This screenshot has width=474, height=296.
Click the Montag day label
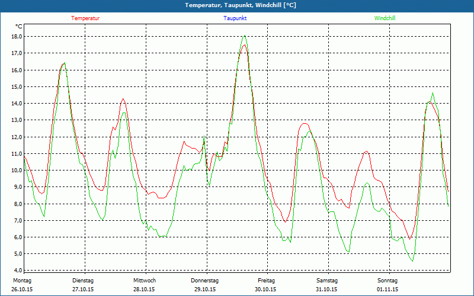(22, 281)
